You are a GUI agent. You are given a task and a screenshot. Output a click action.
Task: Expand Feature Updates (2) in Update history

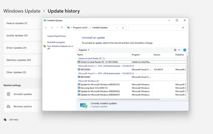[23, 23]
